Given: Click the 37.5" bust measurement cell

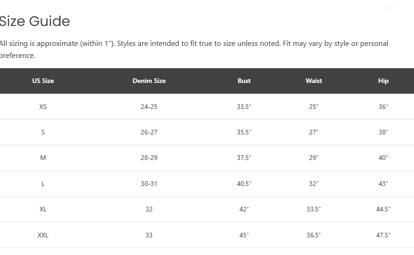Looking at the screenshot, I should click(244, 158).
